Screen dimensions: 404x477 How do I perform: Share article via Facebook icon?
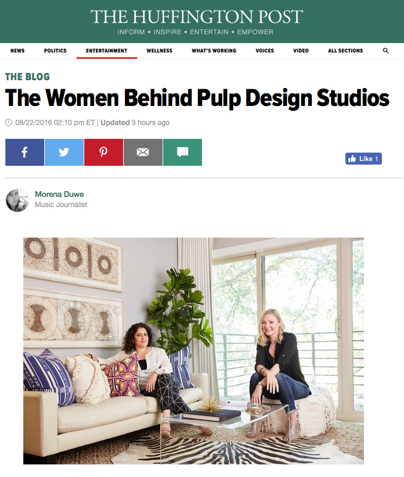tap(25, 153)
